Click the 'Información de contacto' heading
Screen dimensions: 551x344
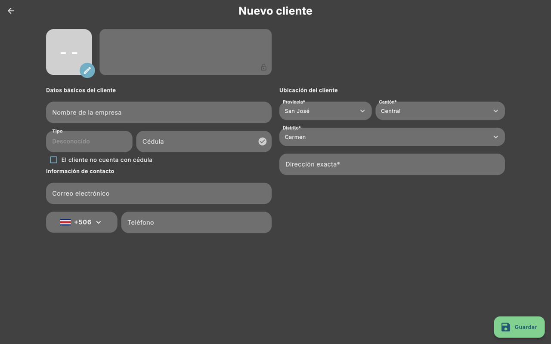[x=80, y=171]
